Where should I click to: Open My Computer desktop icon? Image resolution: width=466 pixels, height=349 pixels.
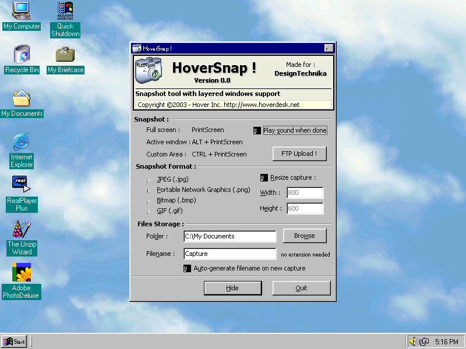22,16
